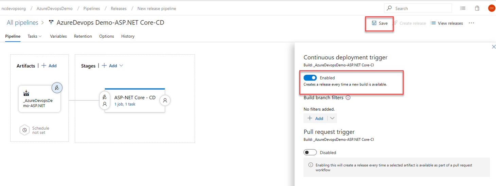This screenshot has width=496, height=186.
Task: Click the Create release button
Action: (409, 23)
